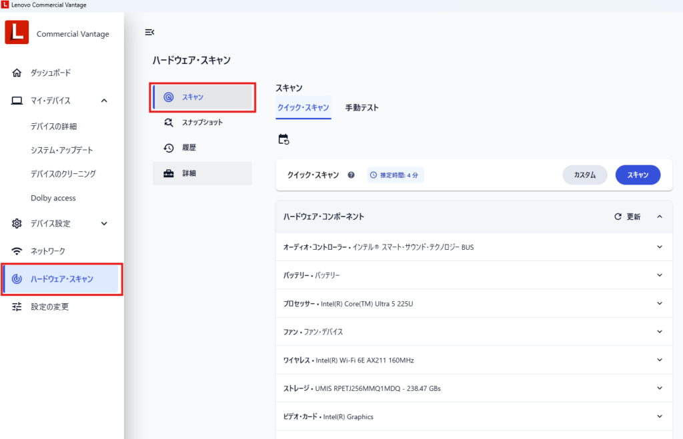Screen dimensions: 683x439
Task: Select the クイック・スキャン tab
Action: pos(303,107)
